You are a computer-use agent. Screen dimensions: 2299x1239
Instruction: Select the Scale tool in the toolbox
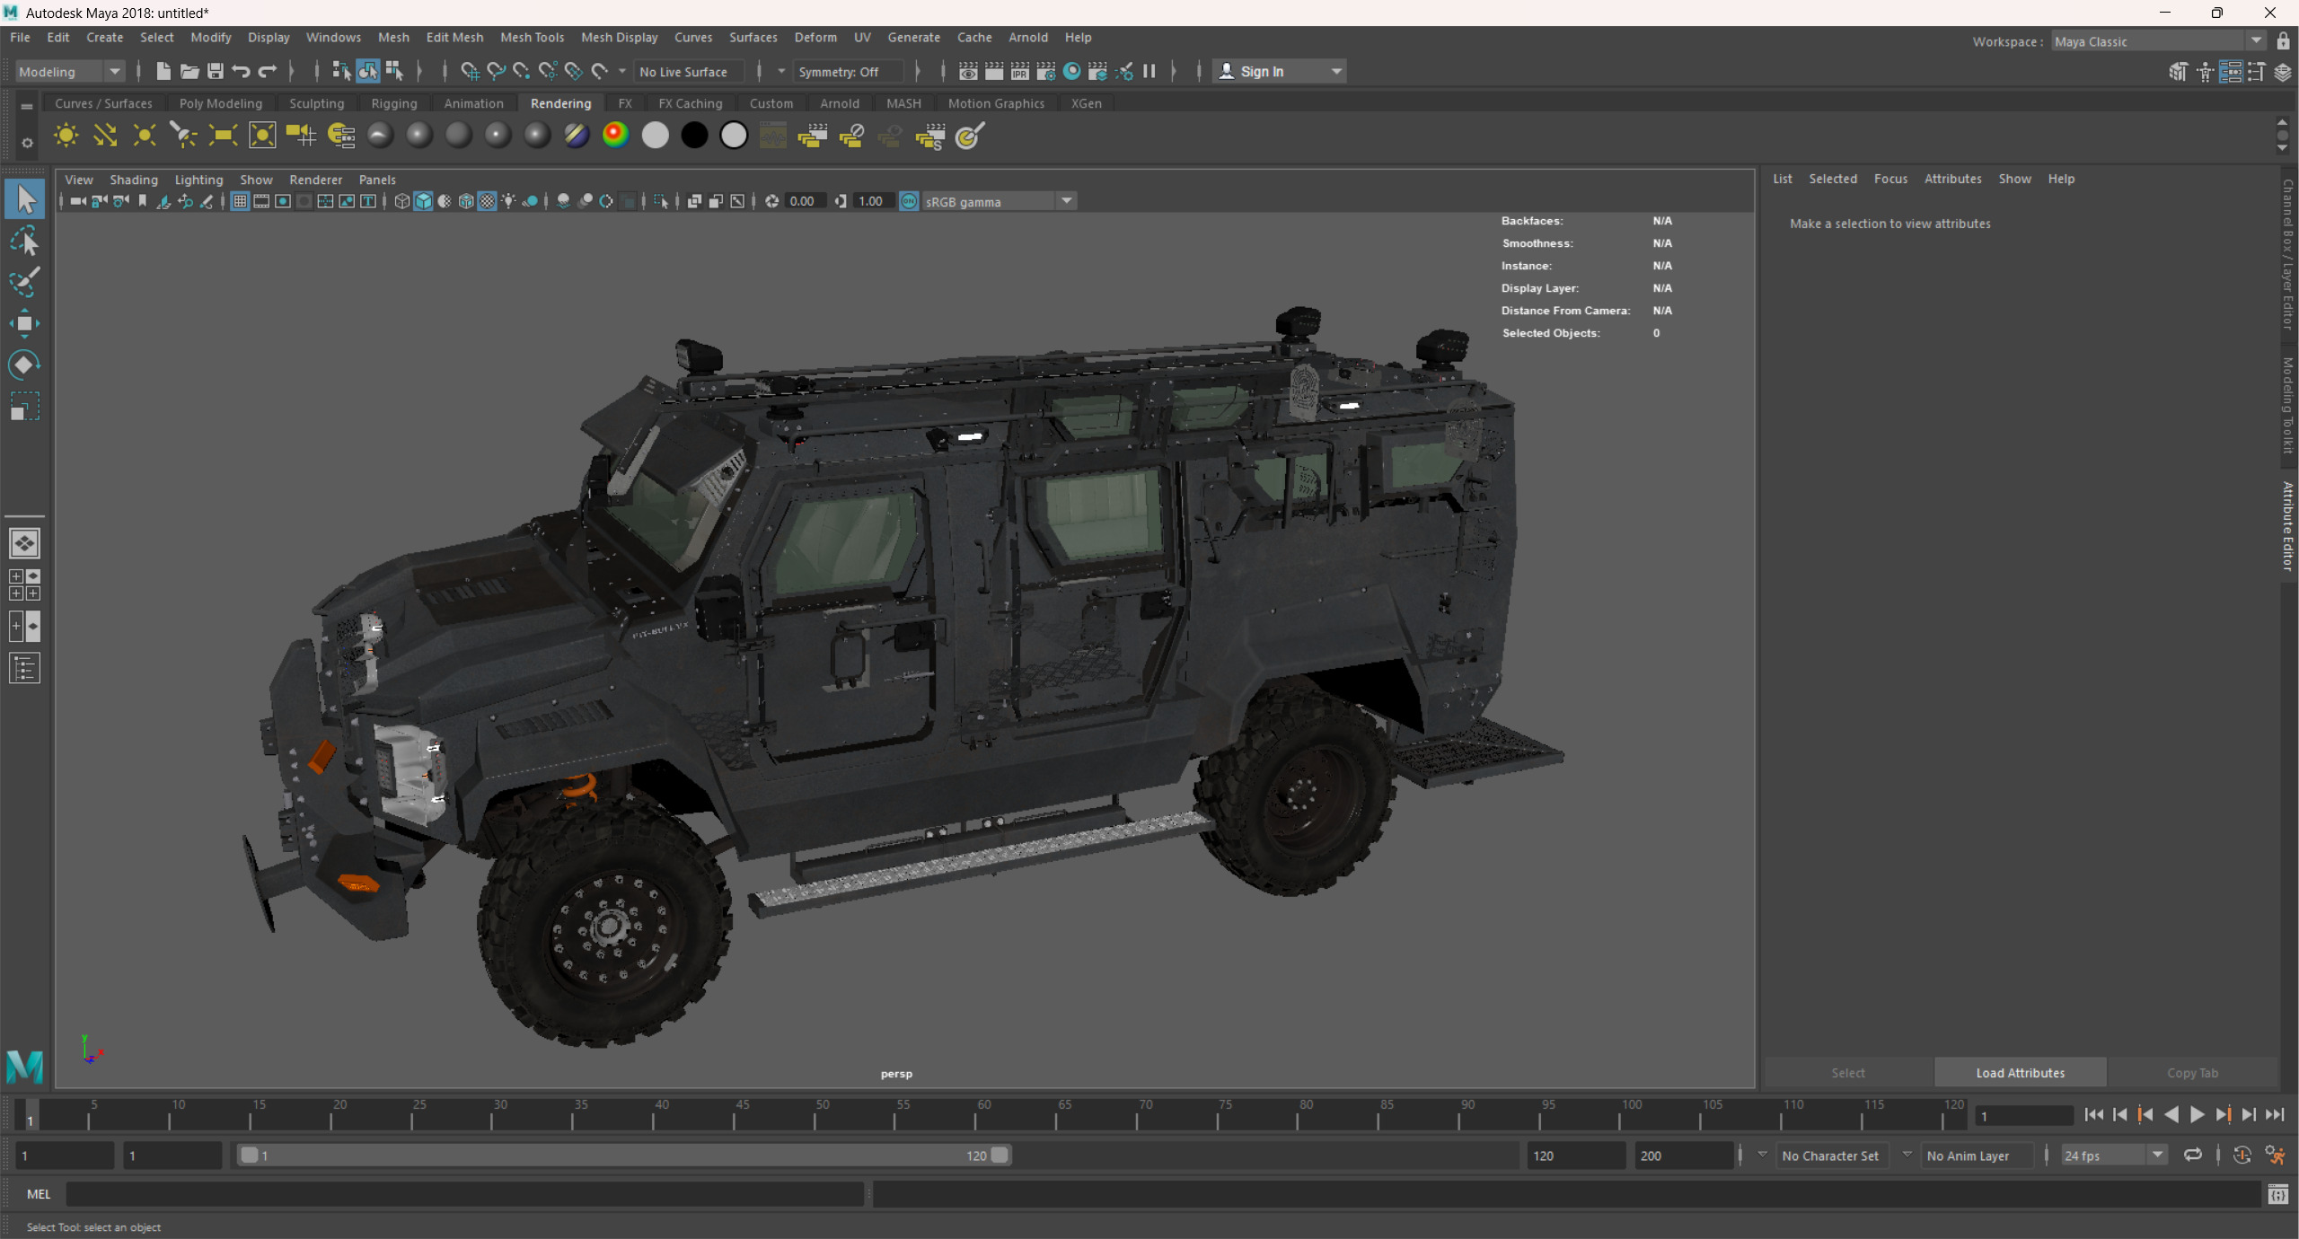(x=24, y=407)
